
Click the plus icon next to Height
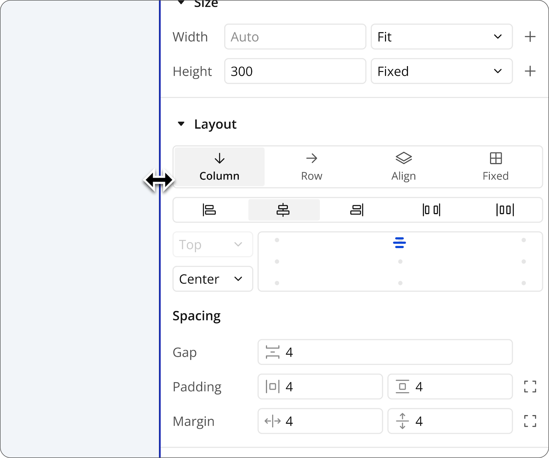pos(530,71)
